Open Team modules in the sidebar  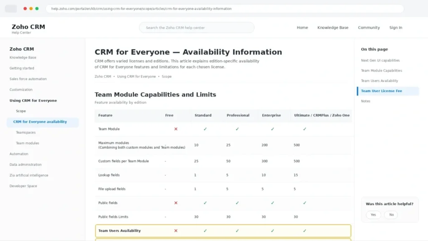[x=27, y=143]
